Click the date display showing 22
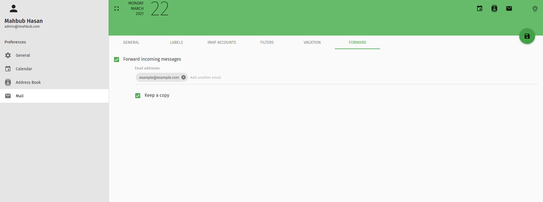Viewport: 543px width, 202px height. 160,9
